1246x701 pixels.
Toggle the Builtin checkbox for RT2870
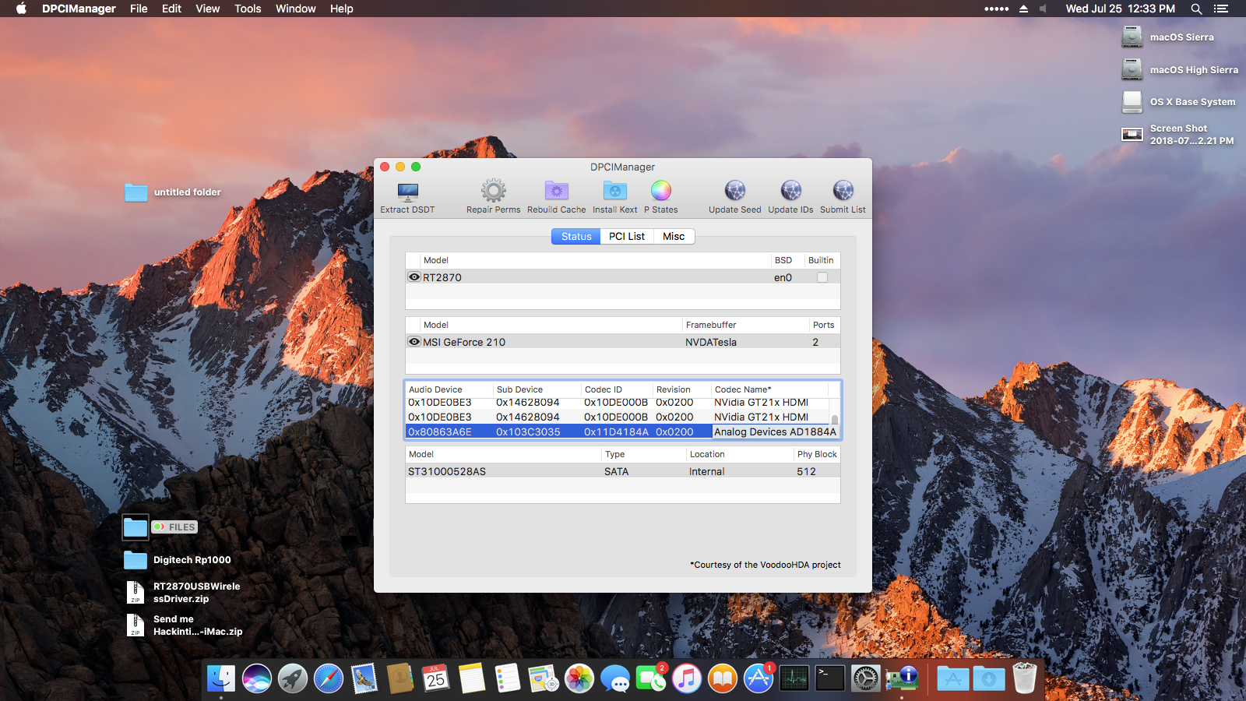point(822,277)
